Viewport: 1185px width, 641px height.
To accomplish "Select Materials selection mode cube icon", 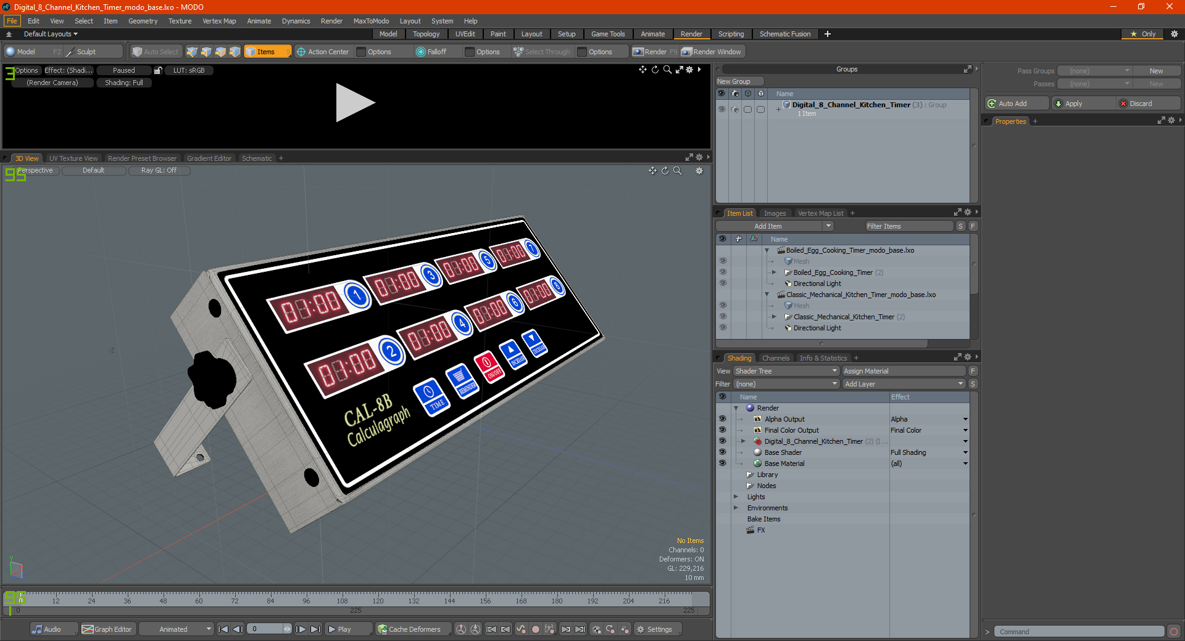I will (x=235, y=52).
